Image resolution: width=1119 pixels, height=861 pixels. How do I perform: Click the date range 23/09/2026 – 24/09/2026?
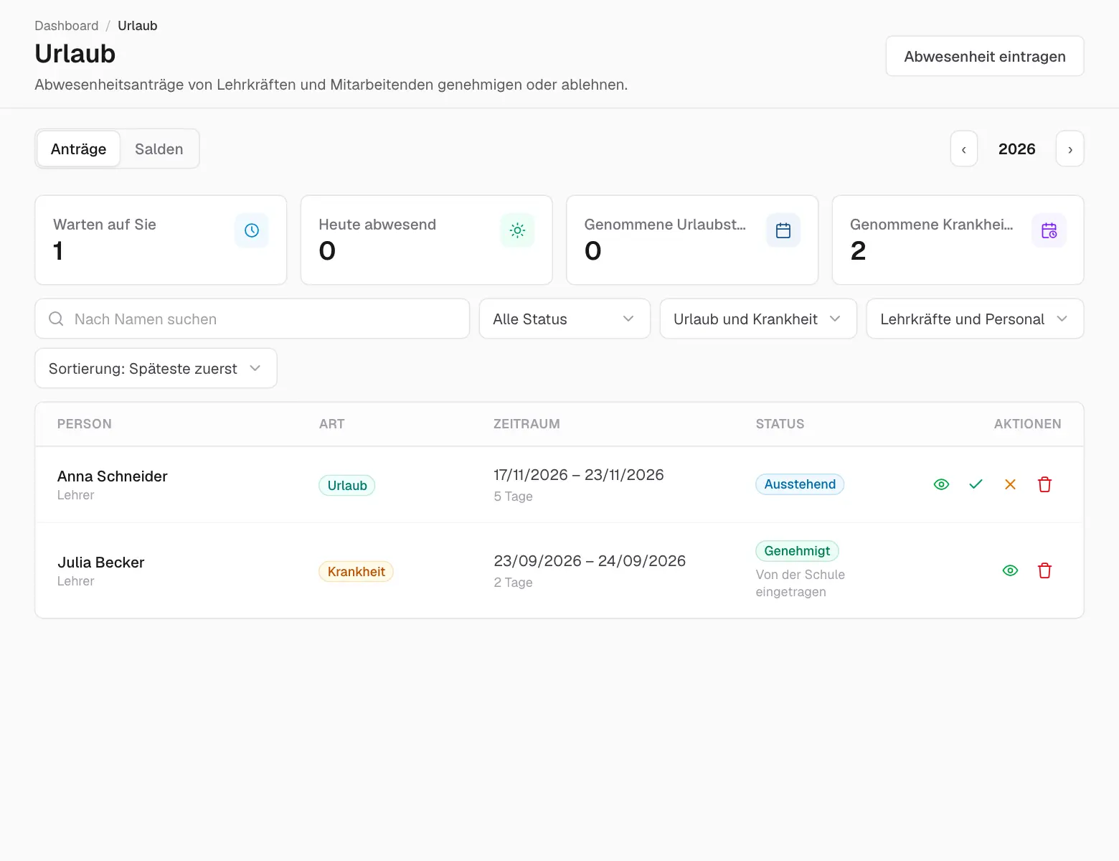tap(590, 561)
